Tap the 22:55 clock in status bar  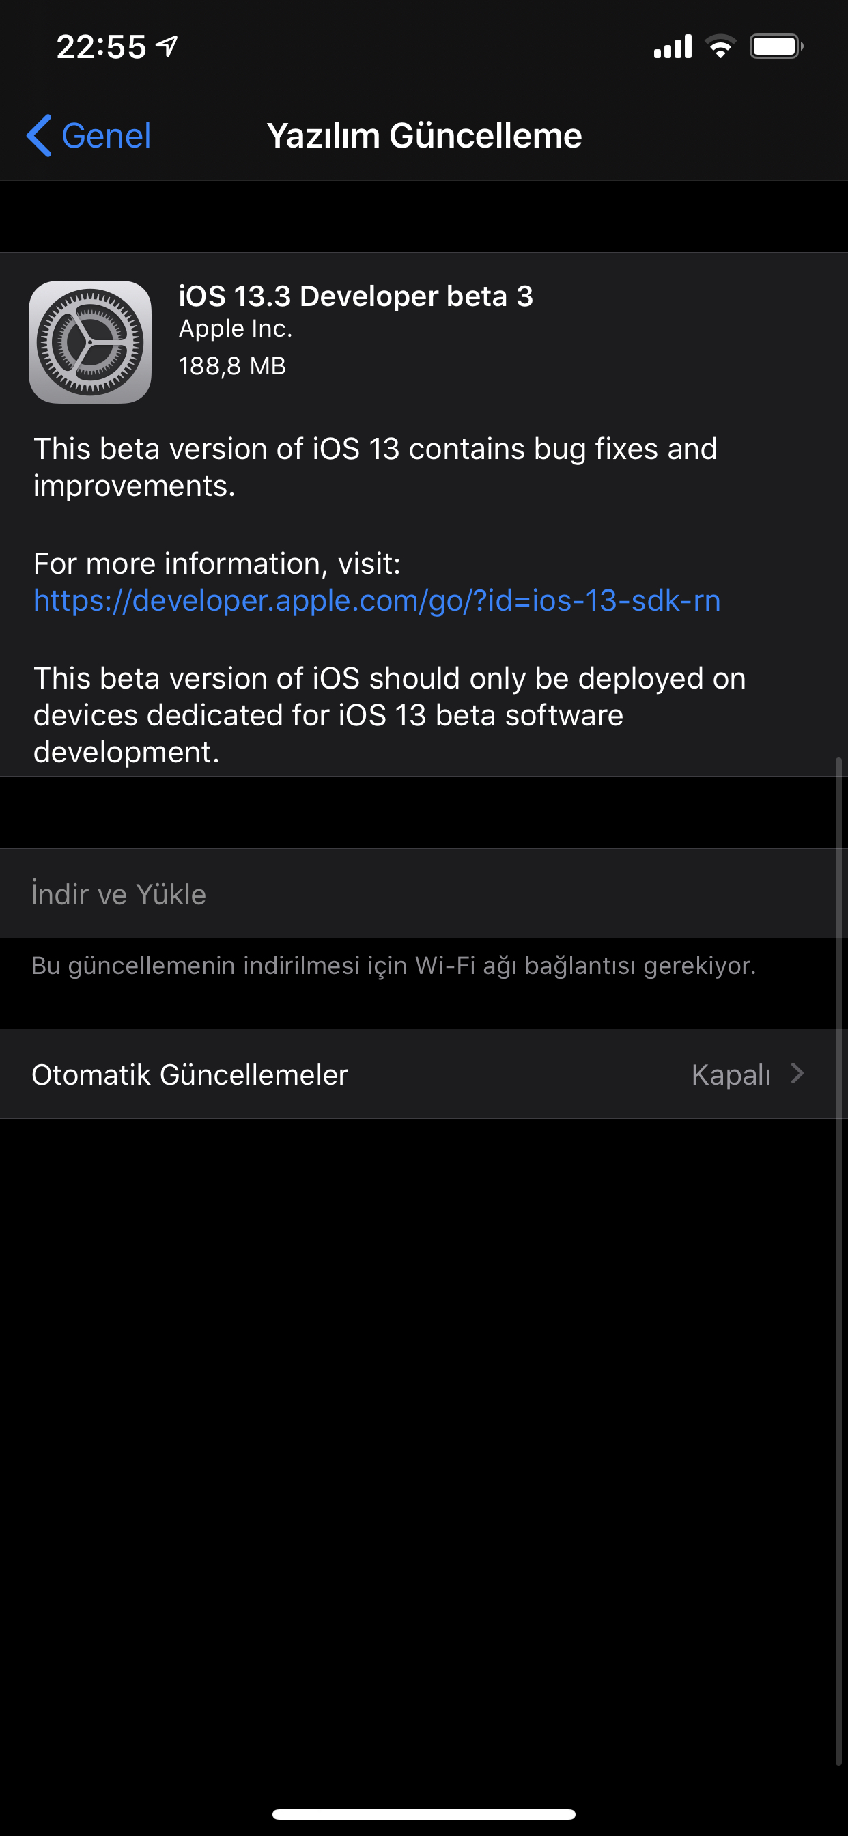[101, 47]
